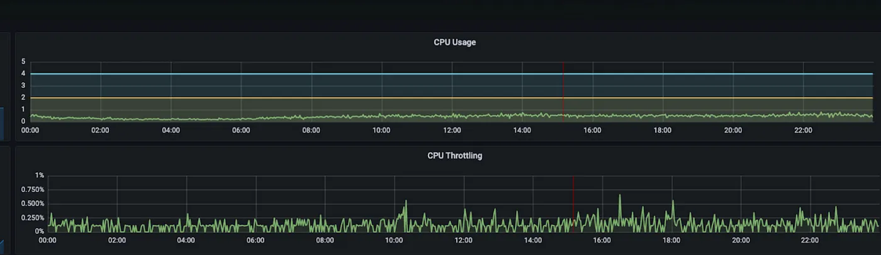Screen dimensions: 881x255
Task: Click the 22:00 label on CPU Throttling axis
Action: coord(810,240)
